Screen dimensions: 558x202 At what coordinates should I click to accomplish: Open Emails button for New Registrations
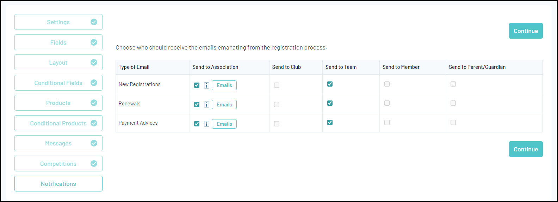tap(224, 85)
